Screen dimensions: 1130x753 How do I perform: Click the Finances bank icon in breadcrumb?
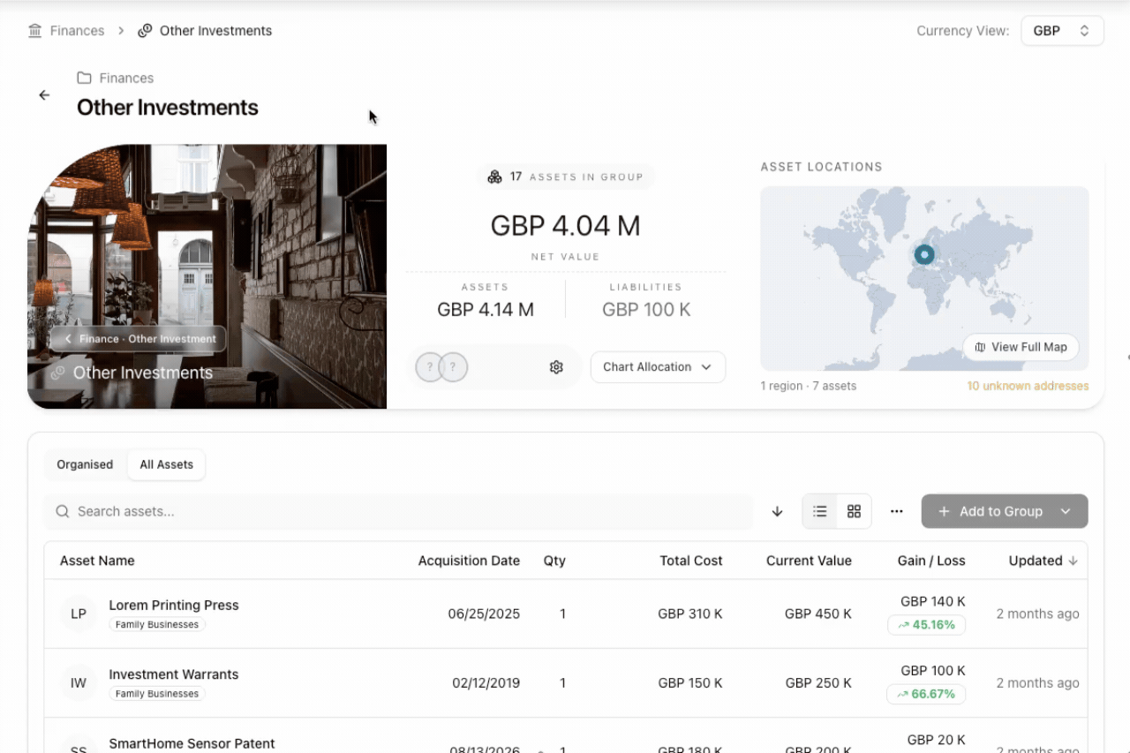[35, 31]
